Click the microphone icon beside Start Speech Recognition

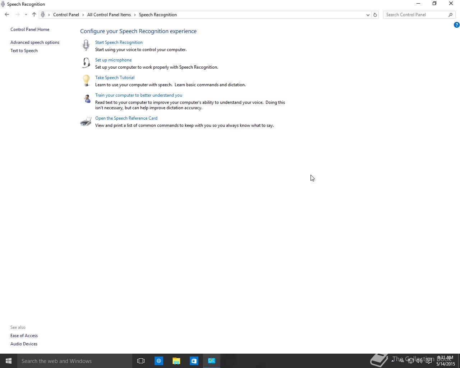(x=86, y=45)
